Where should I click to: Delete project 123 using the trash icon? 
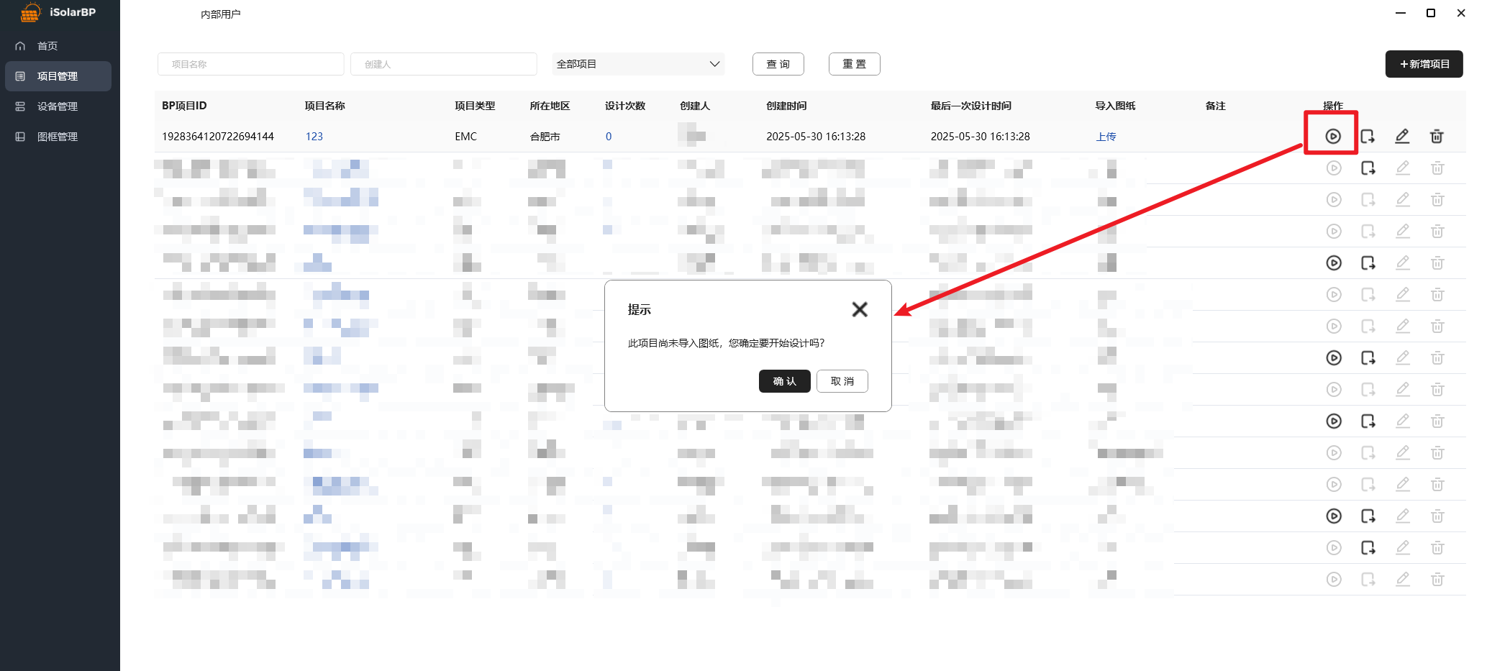click(x=1437, y=136)
